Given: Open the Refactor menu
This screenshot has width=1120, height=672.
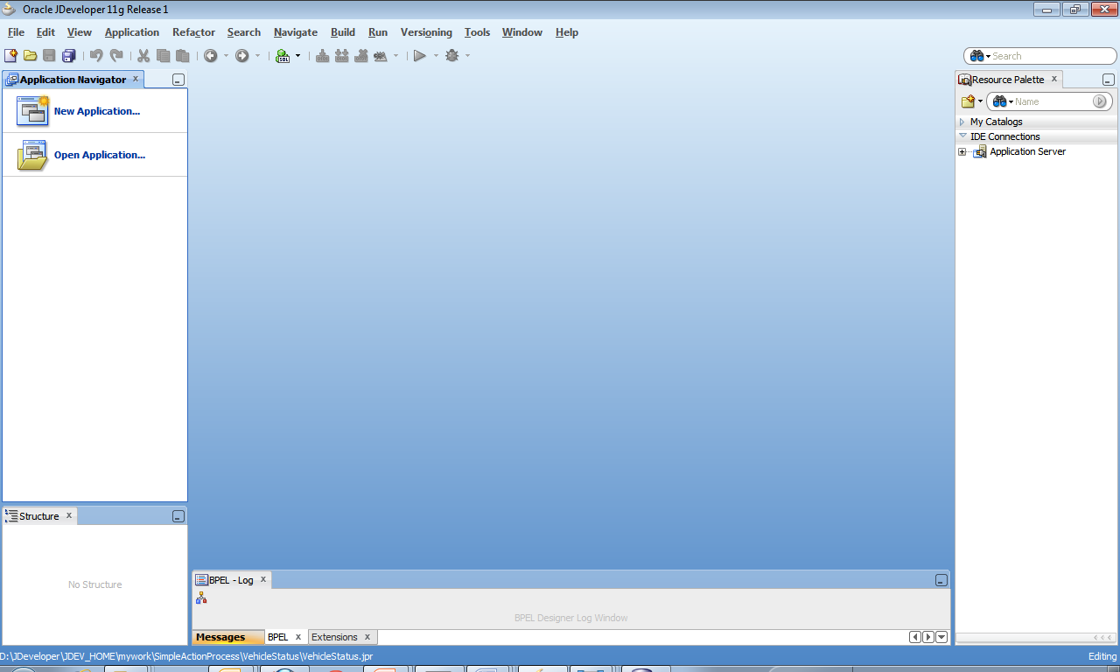Looking at the screenshot, I should coord(193,32).
